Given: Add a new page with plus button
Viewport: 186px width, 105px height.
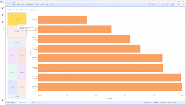Looking at the screenshot, I should [40, 102].
